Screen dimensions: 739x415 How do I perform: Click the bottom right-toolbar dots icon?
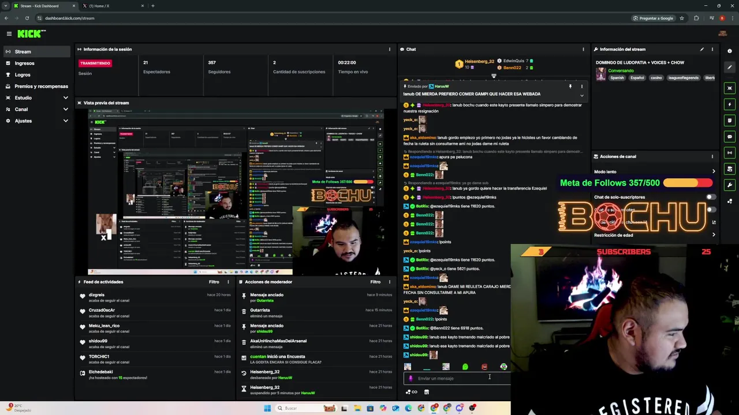[x=730, y=201]
